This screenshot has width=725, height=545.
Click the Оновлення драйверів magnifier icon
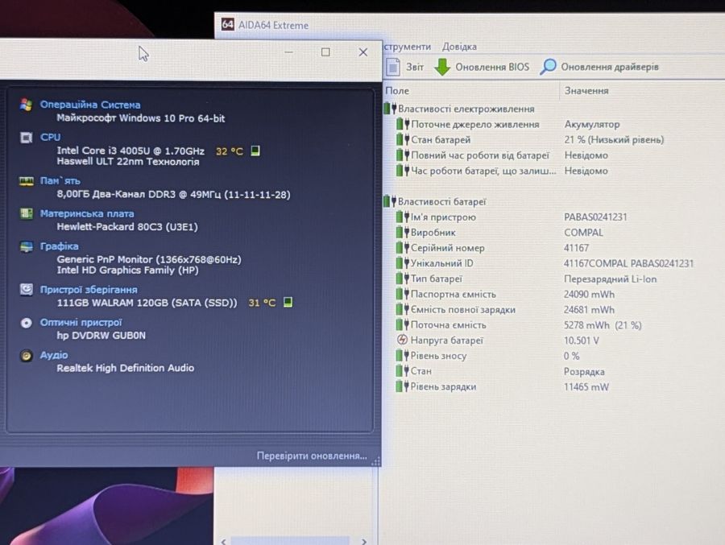(x=548, y=67)
